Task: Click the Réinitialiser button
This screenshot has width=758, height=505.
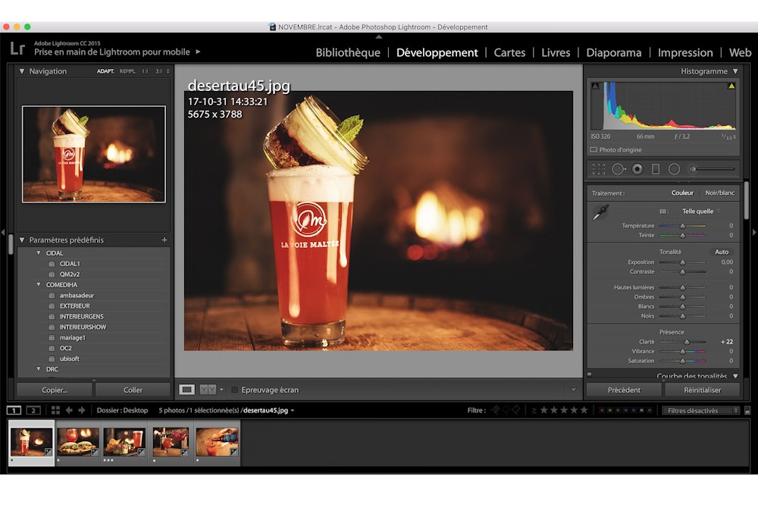Action: tap(703, 390)
